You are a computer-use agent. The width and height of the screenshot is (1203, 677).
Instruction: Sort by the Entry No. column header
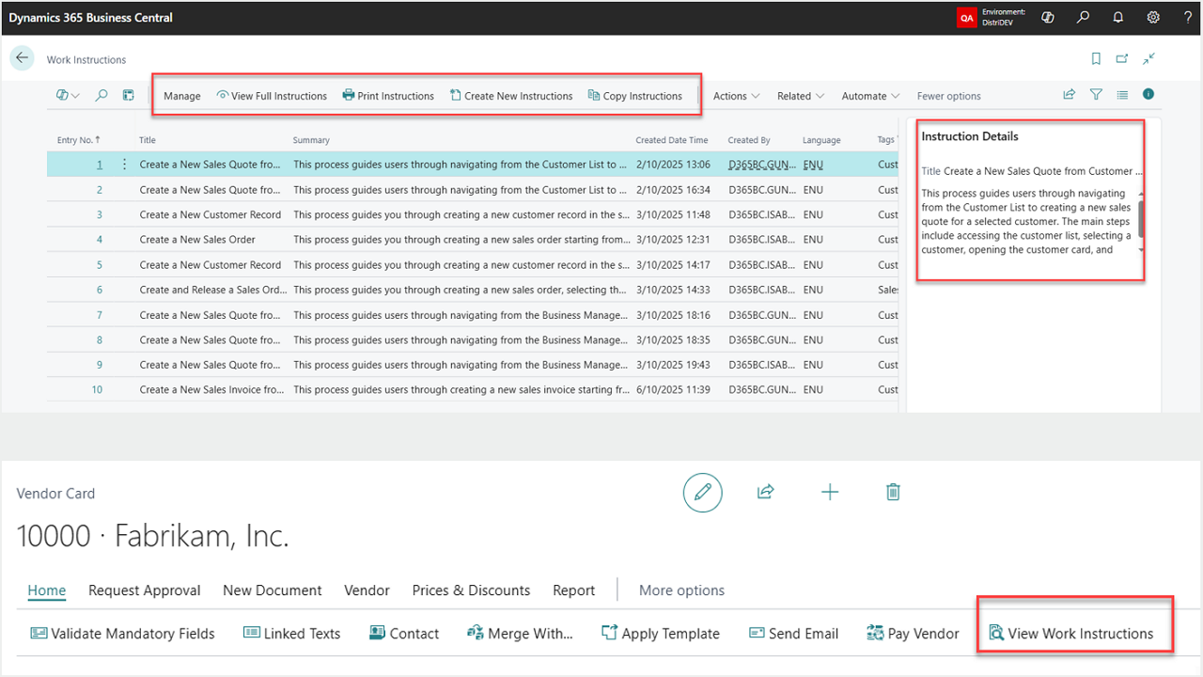click(x=79, y=140)
